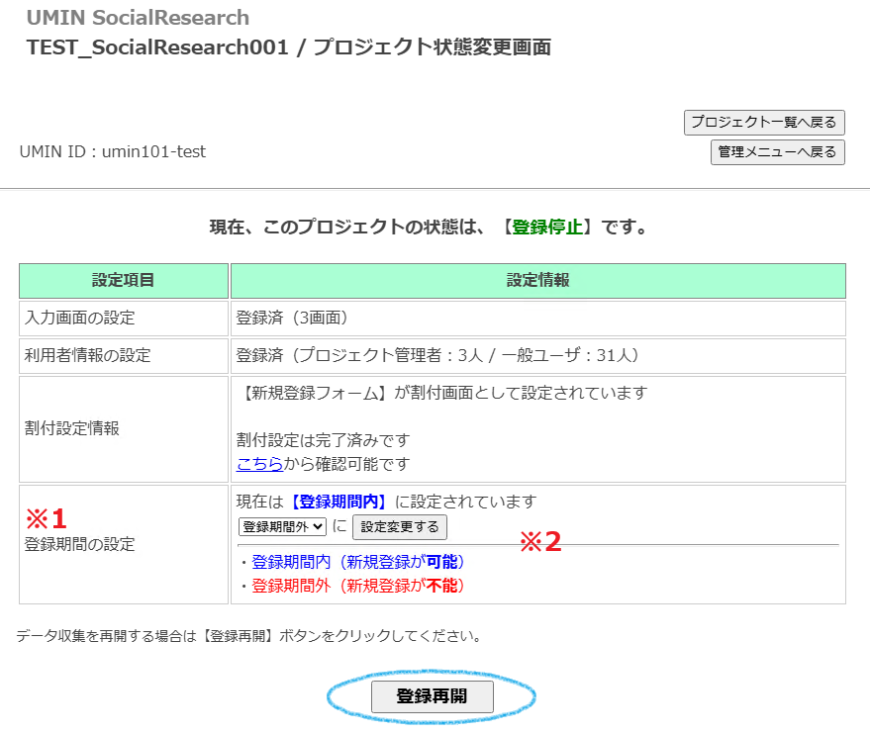Click the 設定情報 column header
The width and height of the screenshot is (870, 734).
click(537, 281)
